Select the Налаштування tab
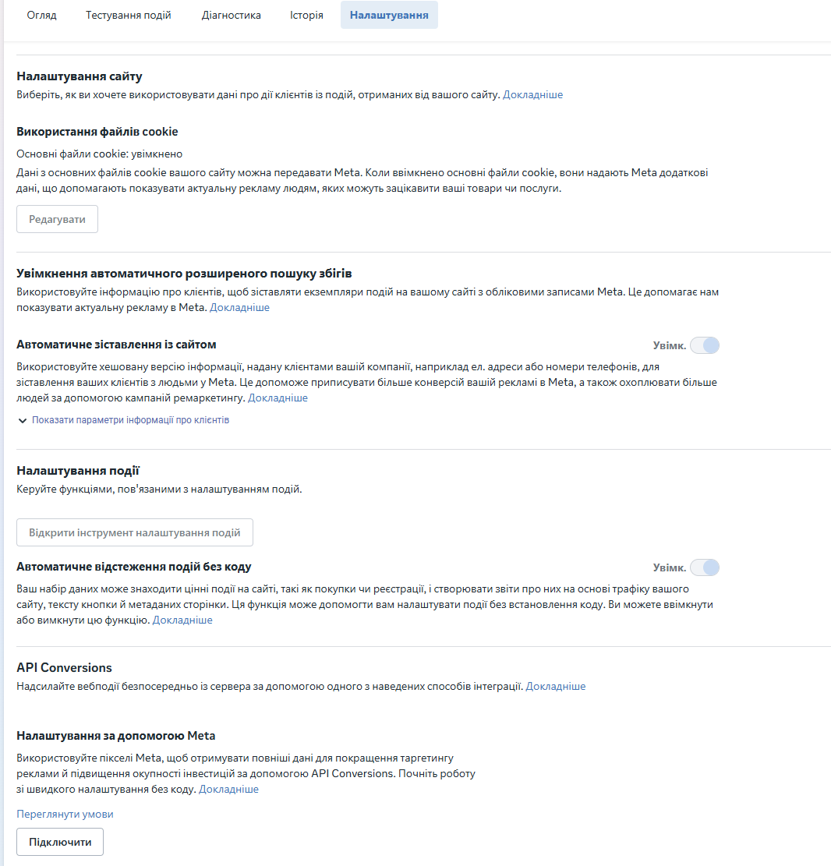The image size is (831, 866). [x=389, y=15]
